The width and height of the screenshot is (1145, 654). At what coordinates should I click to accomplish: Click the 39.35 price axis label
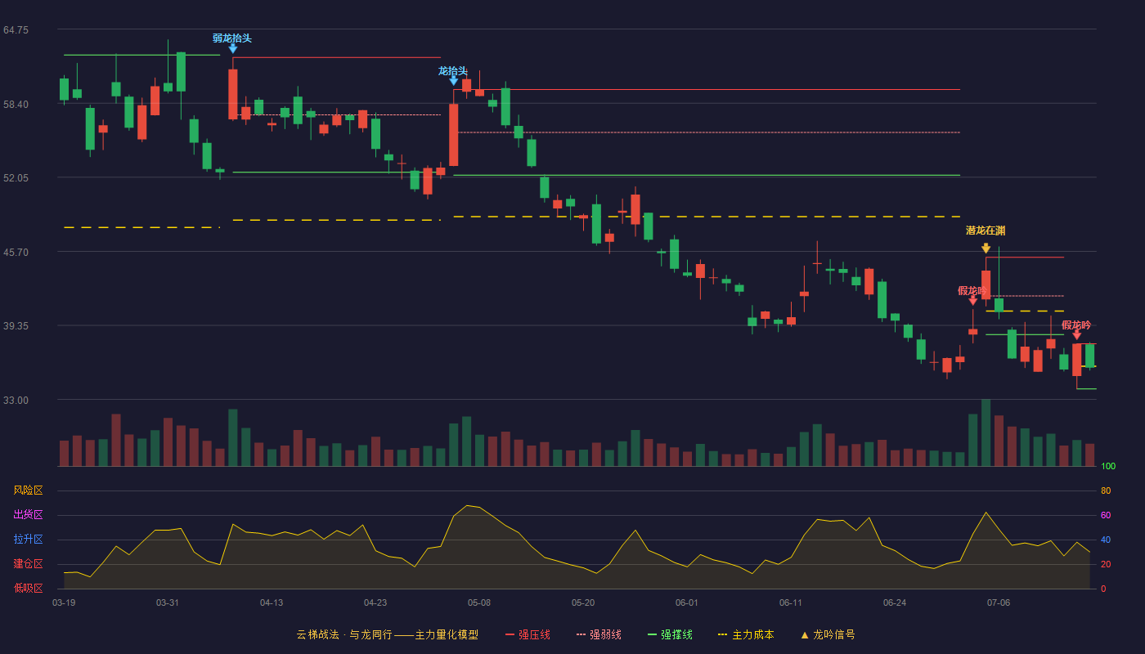click(x=16, y=326)
